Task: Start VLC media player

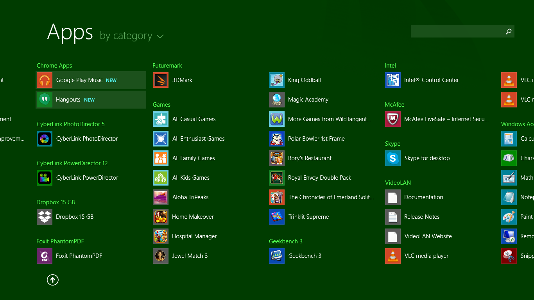Action: coord(426,256)
